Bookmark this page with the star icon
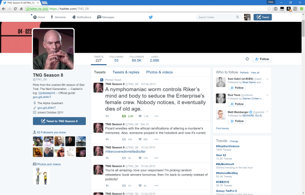 [x=269, y=9]
